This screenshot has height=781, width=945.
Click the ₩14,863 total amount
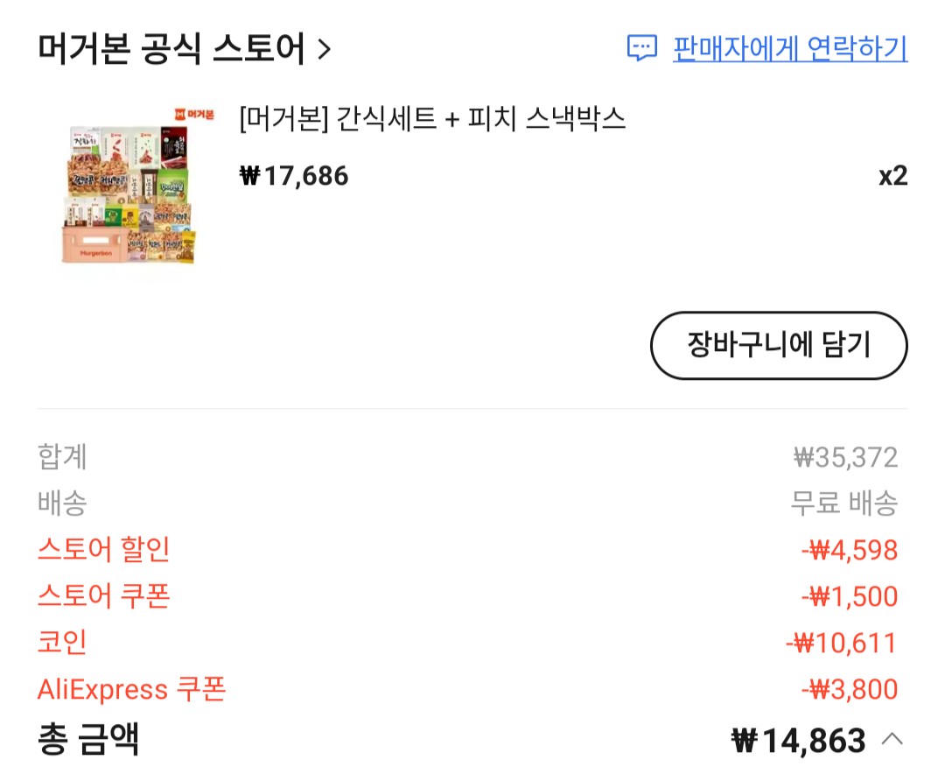(798, 741)
